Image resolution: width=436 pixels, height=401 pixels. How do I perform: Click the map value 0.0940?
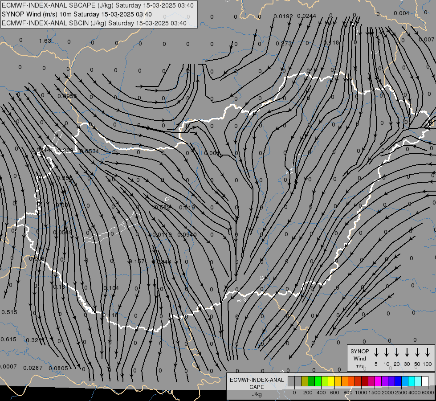point(187,235)
